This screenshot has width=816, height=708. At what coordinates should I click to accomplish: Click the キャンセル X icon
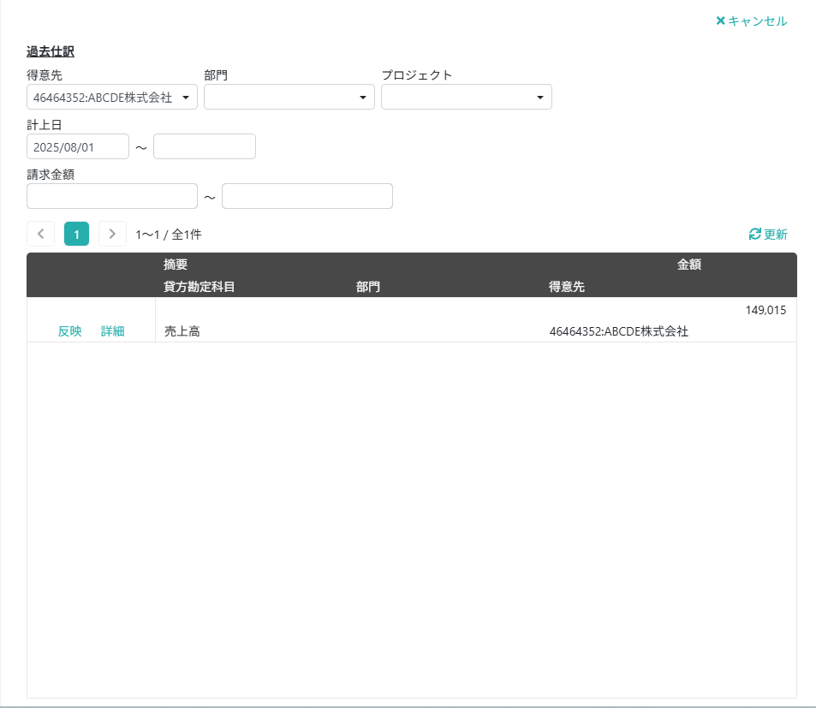click(720, 21)
